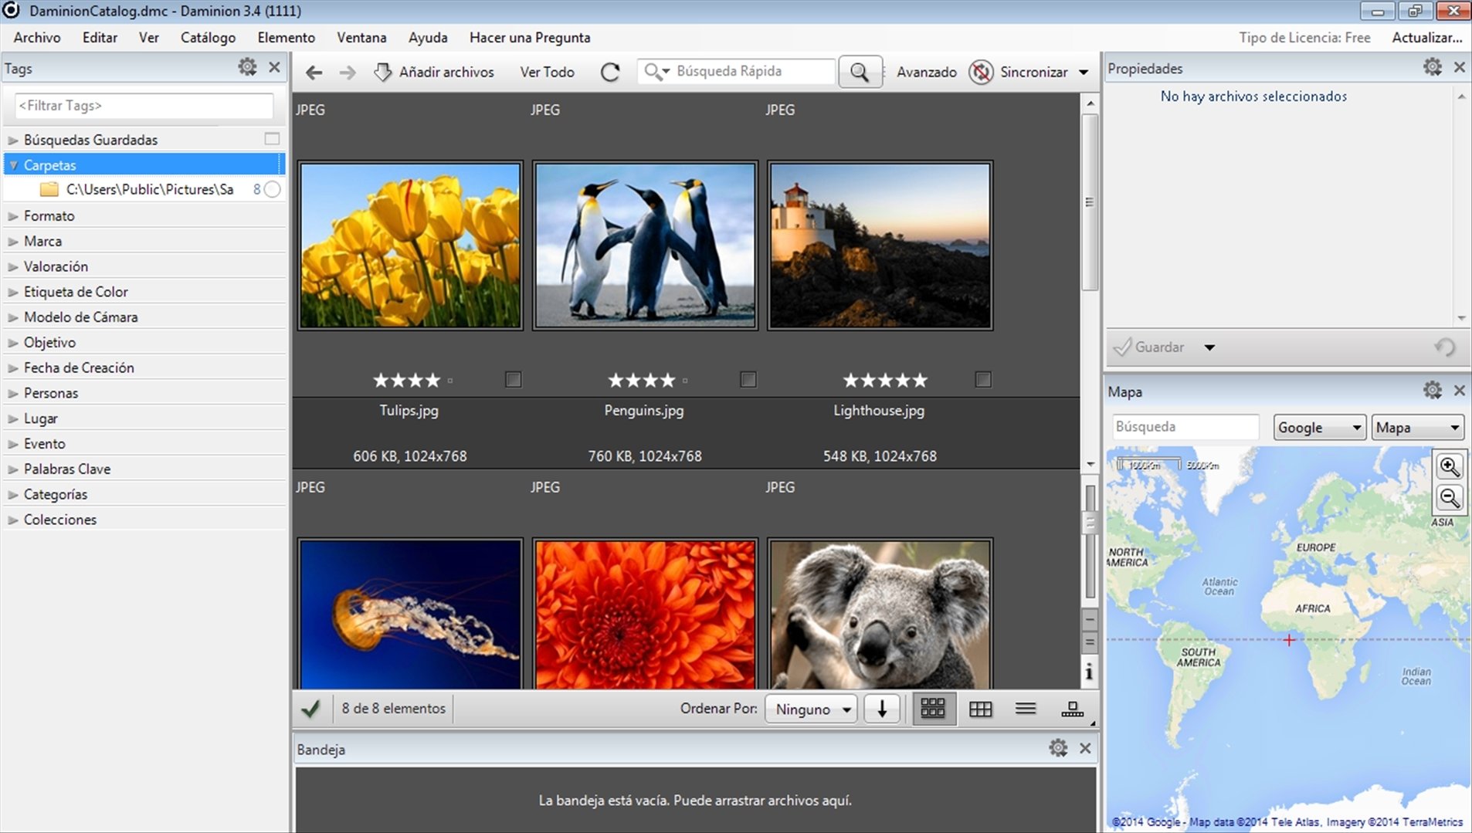Open the Guardar dropdown arrow

[x=1209, y=347]
